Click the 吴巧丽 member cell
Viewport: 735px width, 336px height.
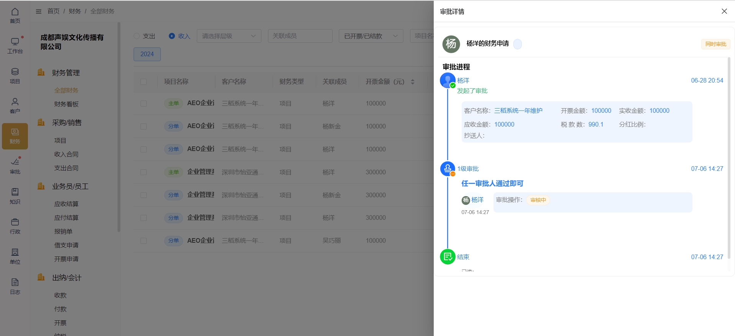(x=332, y=241)
